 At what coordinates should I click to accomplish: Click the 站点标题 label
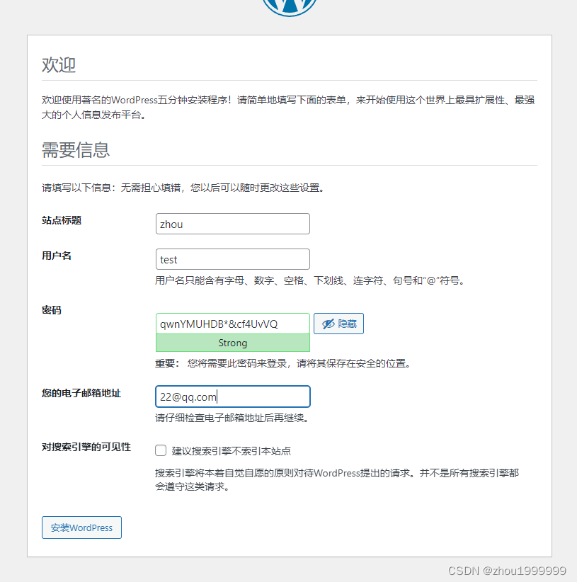[x=61, y=220]
